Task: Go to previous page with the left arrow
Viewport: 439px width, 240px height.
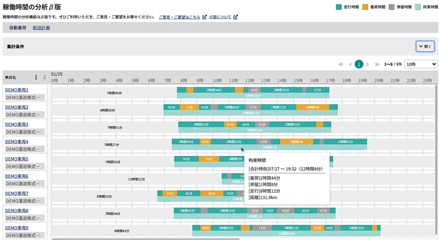Action: pos(350,65)
